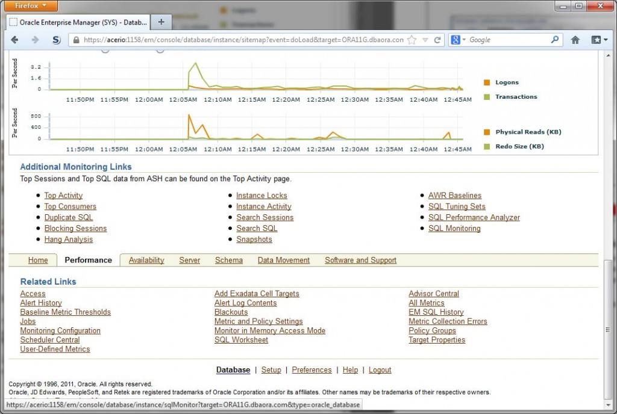Open the Advisor Central link

434,294
